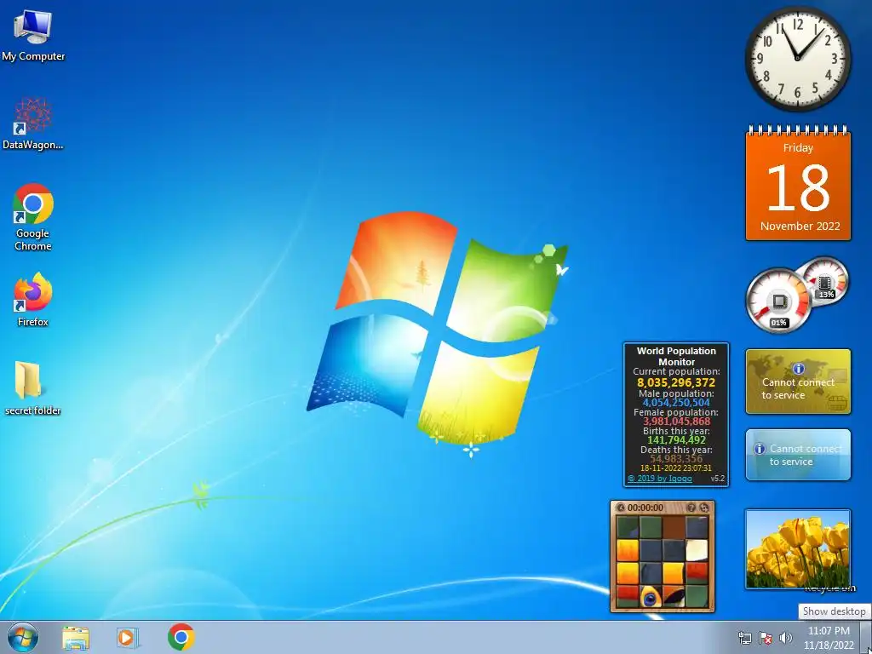Image resolution: width=872 pixels, height=654 pixels.
Task: Click the "November 2022" text on calendar gadget
Action: [800, 227]
